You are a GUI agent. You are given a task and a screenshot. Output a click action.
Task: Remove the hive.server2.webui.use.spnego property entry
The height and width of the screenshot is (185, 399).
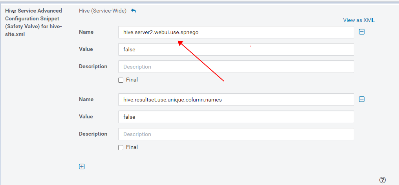[362, 32]
